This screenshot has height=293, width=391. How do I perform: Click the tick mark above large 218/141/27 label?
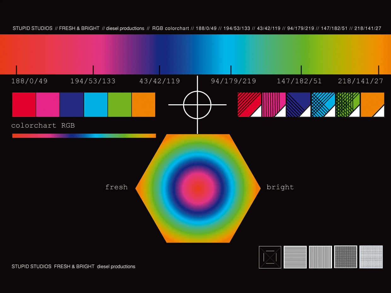point(379,70)
